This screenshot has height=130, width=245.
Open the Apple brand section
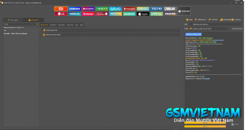(143, 14)
